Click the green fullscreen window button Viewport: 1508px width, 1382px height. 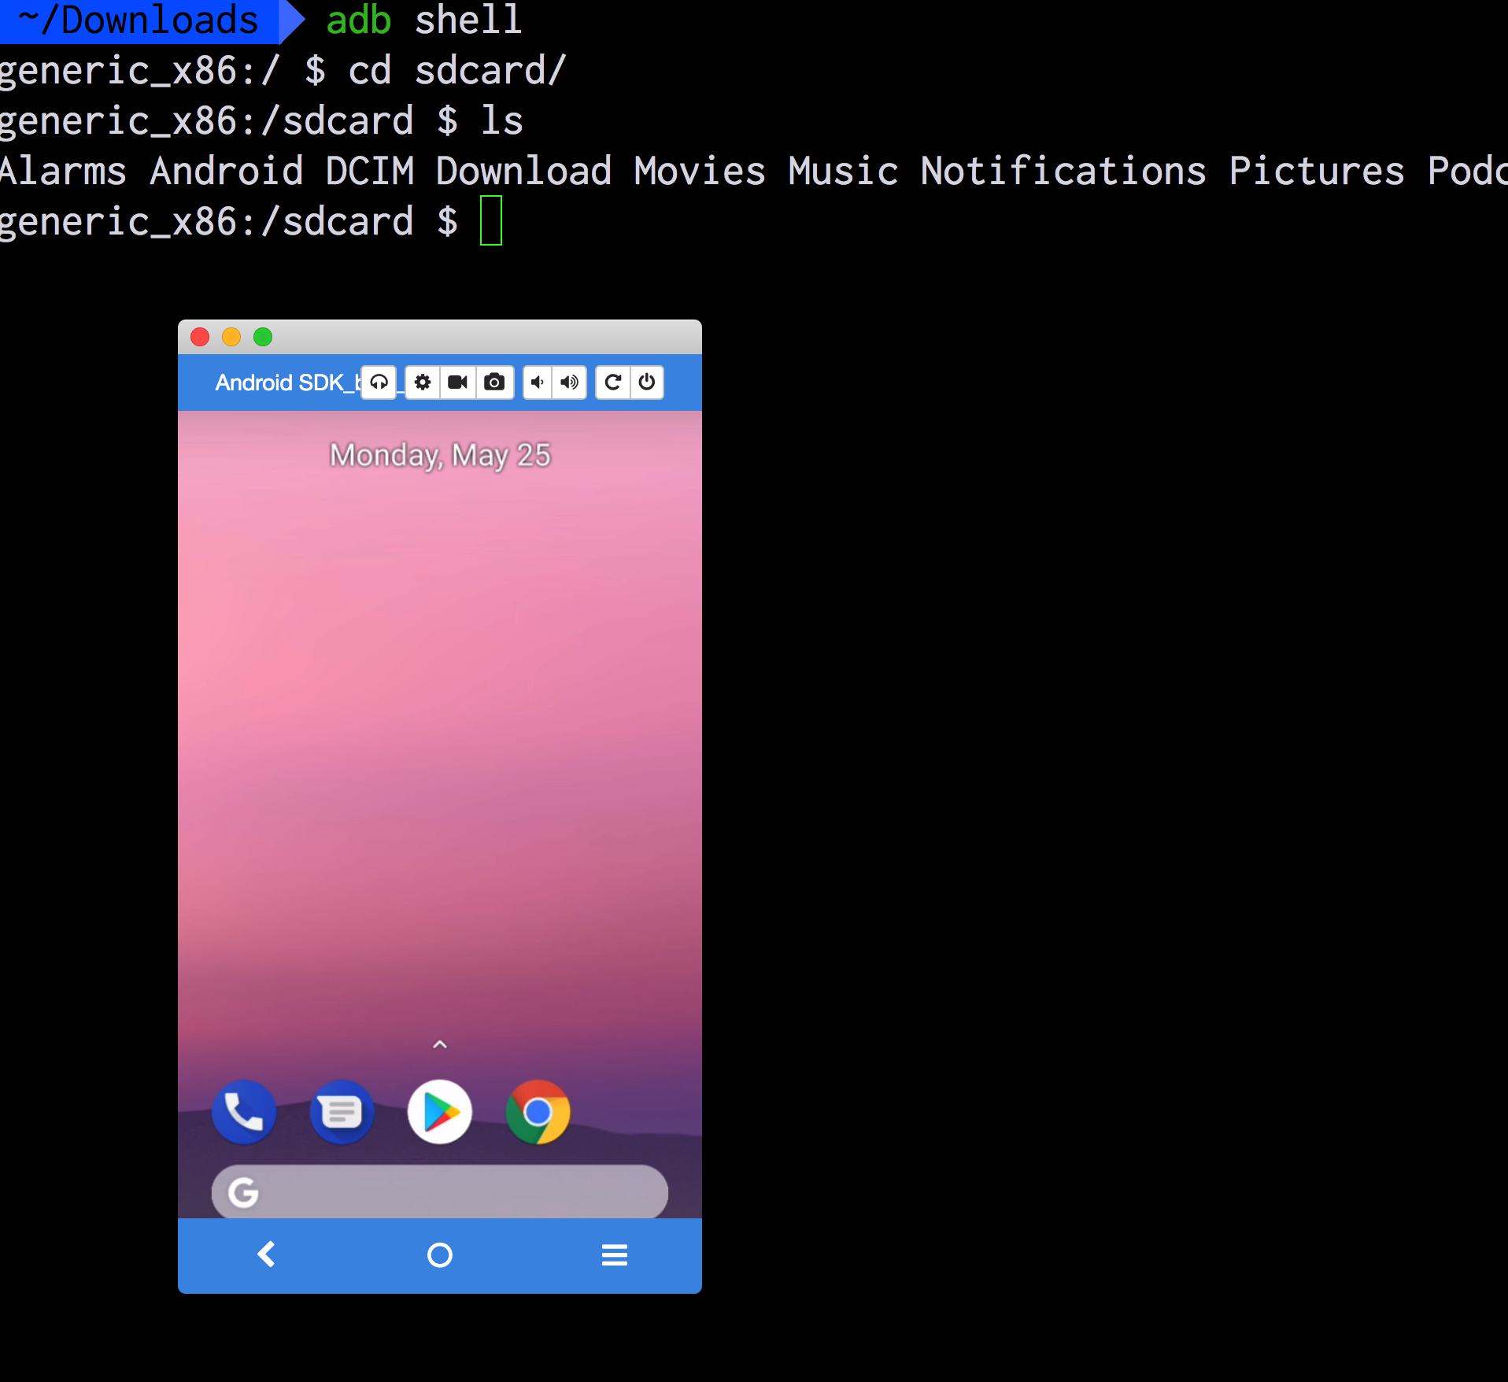tap(263, 337)
